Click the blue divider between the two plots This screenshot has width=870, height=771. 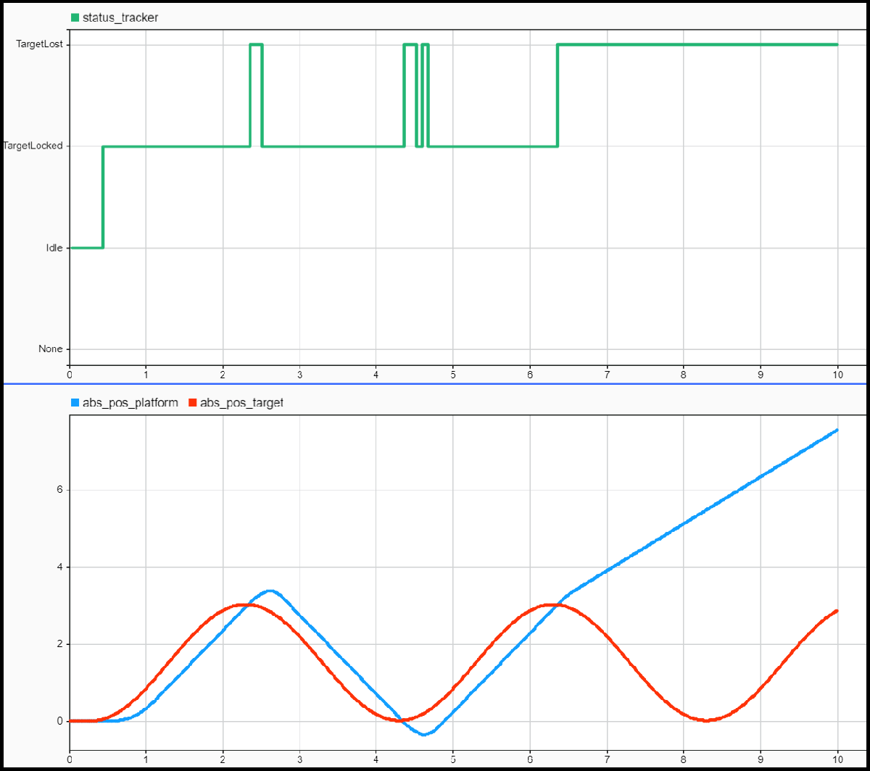click(435, 385)
